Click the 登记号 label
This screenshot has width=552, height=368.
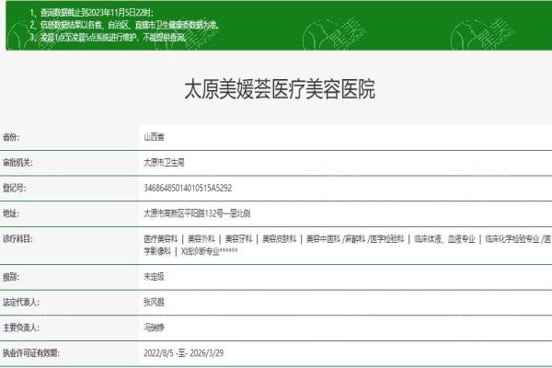(x=15, y=188)
